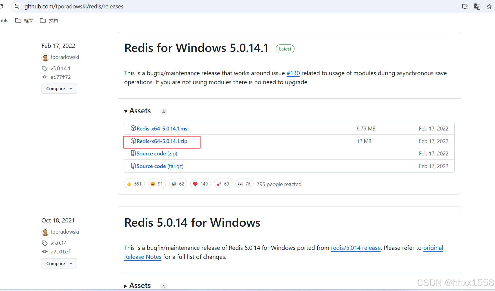Image resolution: width=495 pixels, height=291 pixels.
Task: Open Compare dropdown for v5.0.14.1
Action: click(59, 89)
